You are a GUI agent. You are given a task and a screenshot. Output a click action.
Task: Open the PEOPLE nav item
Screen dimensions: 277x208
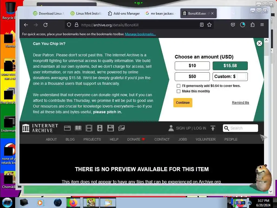231,139
